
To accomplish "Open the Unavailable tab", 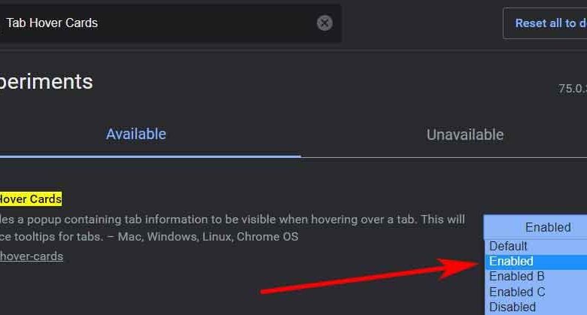I will pyautogui.click(x=464, y=135).
